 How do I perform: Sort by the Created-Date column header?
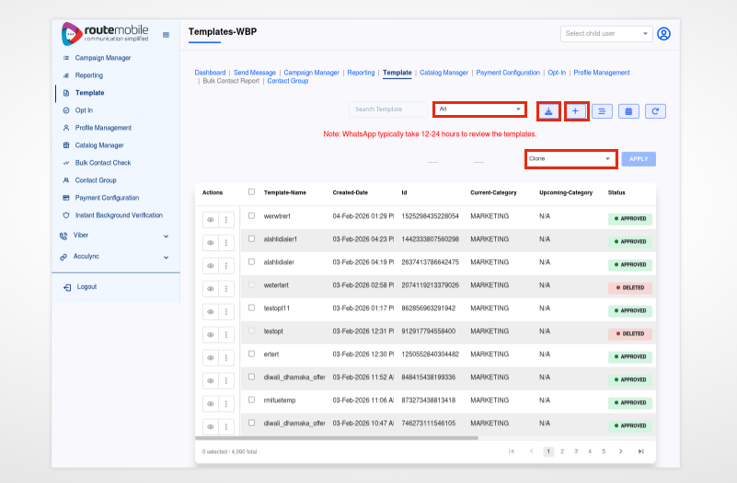coord(351,192)
